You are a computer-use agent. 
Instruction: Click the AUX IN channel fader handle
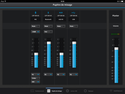(x=61, y=54)
